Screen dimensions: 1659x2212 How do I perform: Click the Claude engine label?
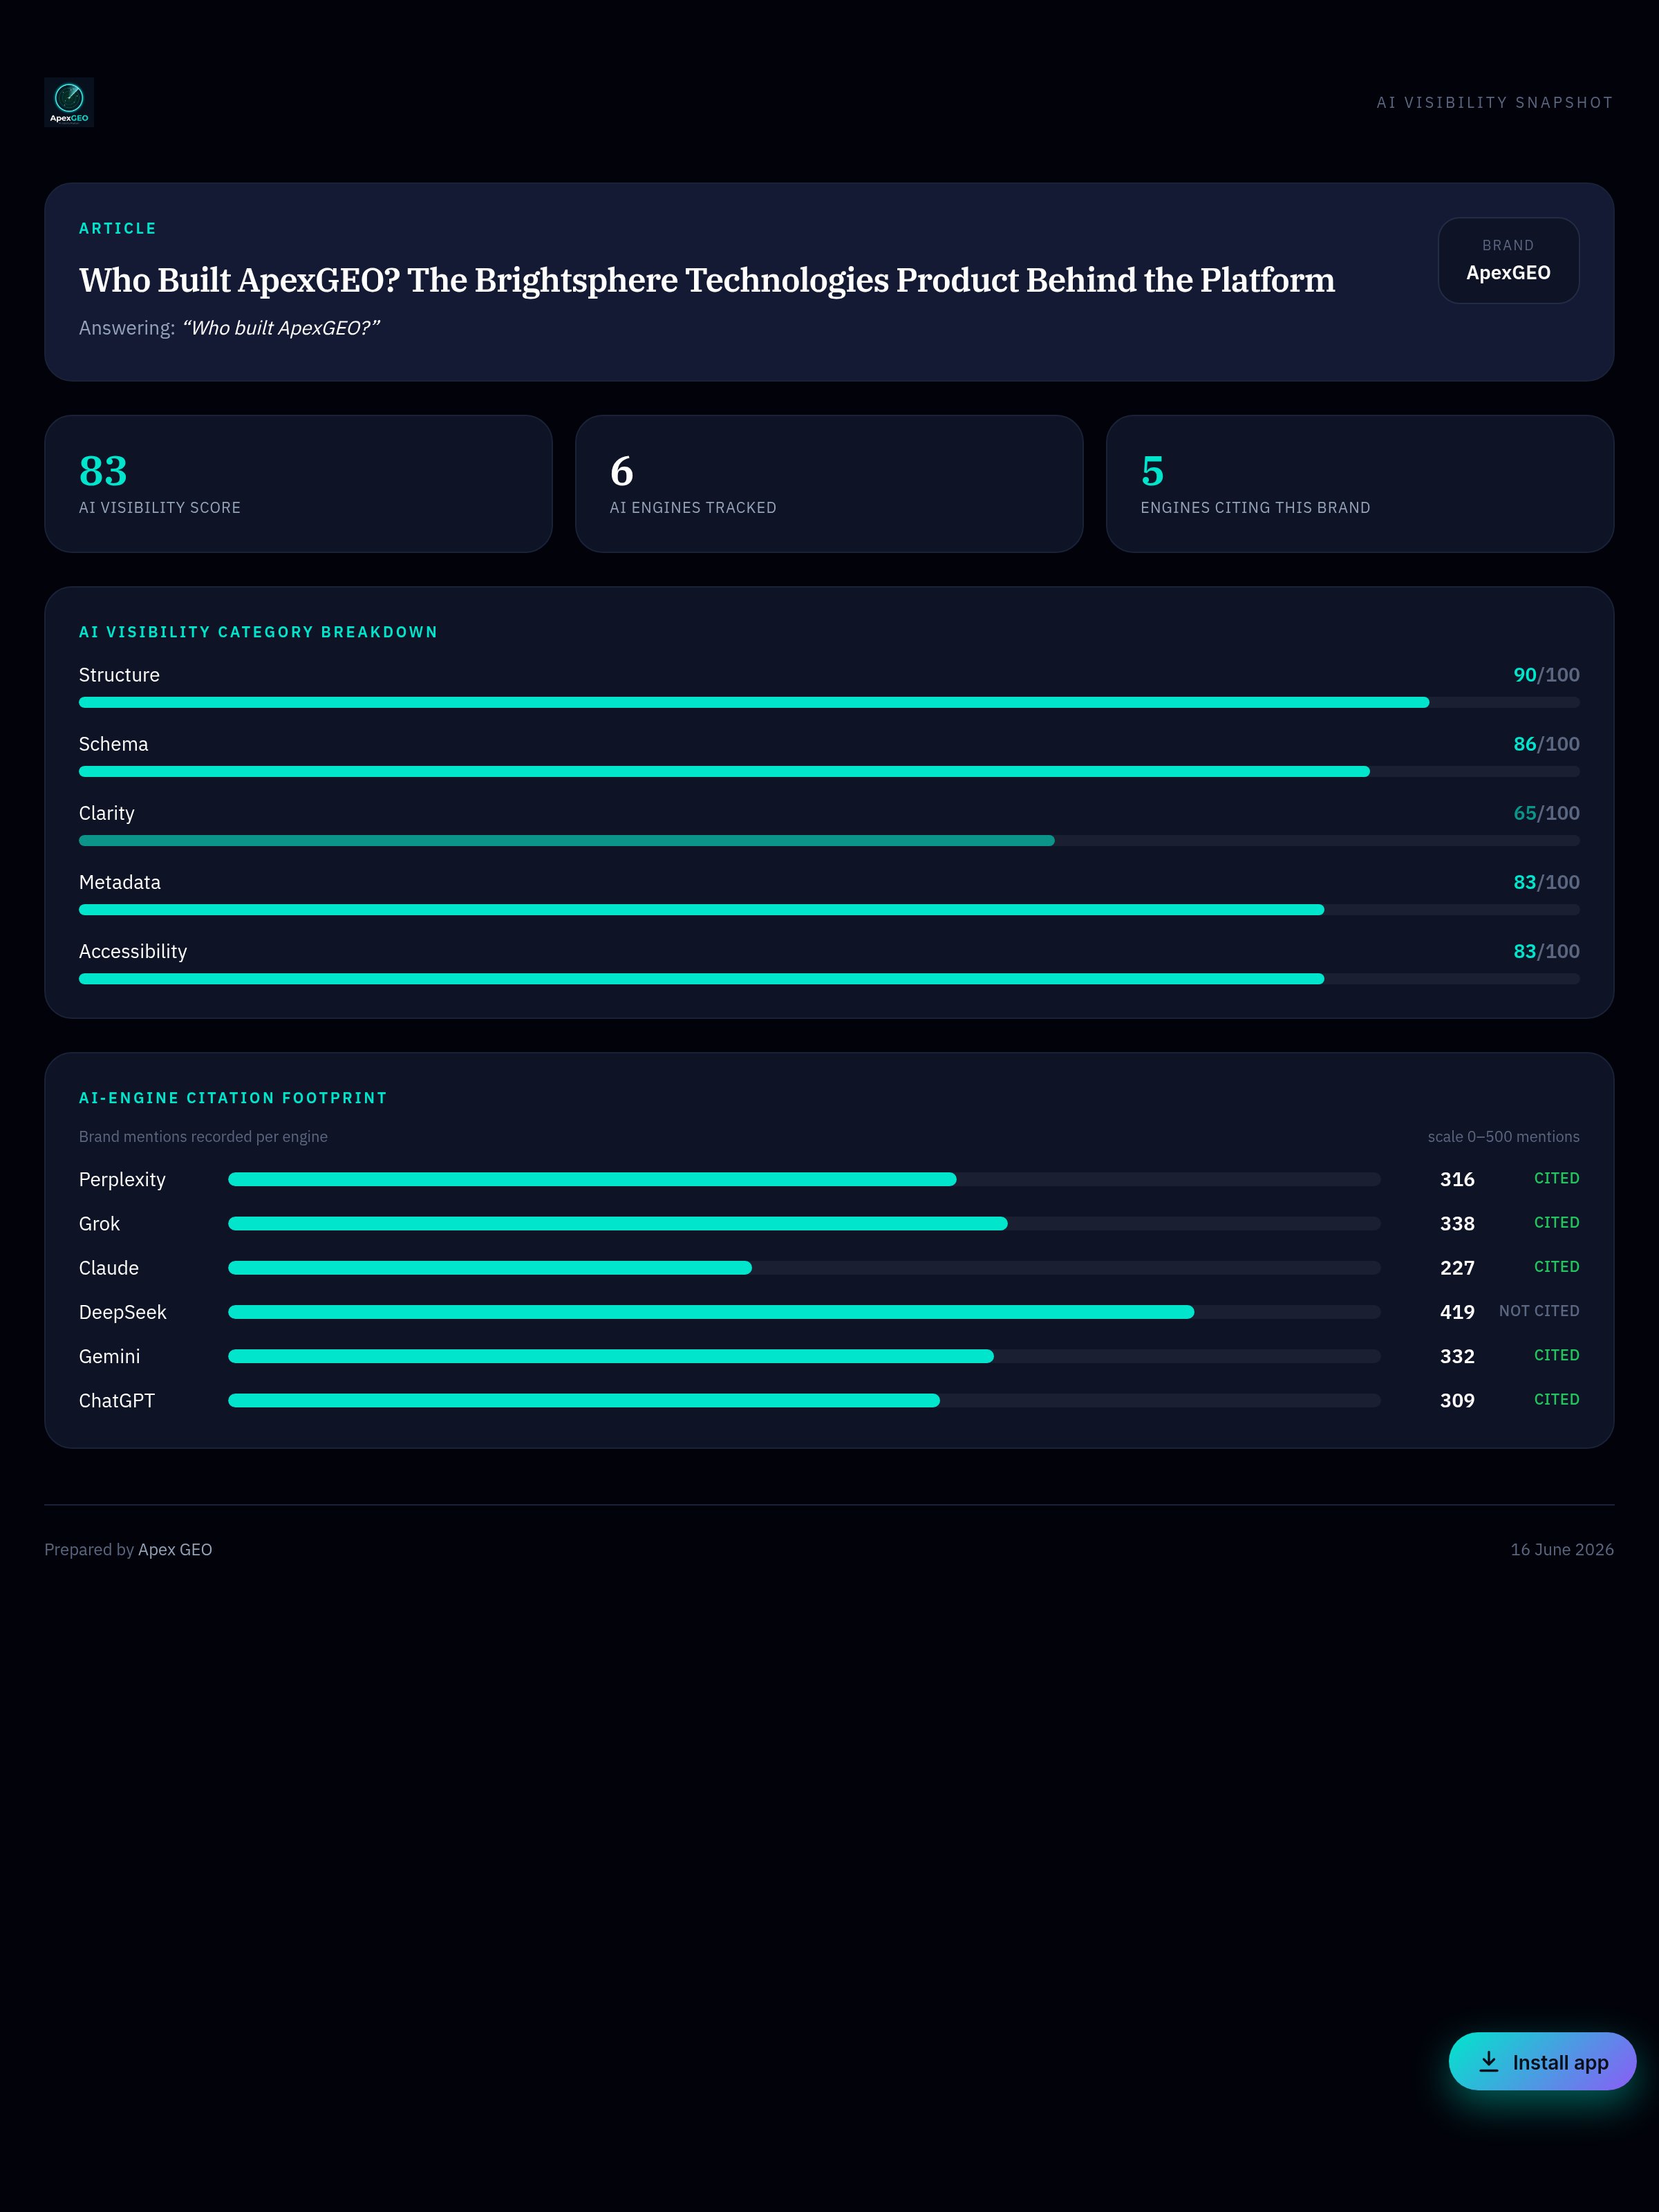pyautogui.click(x=109, y=1268)
